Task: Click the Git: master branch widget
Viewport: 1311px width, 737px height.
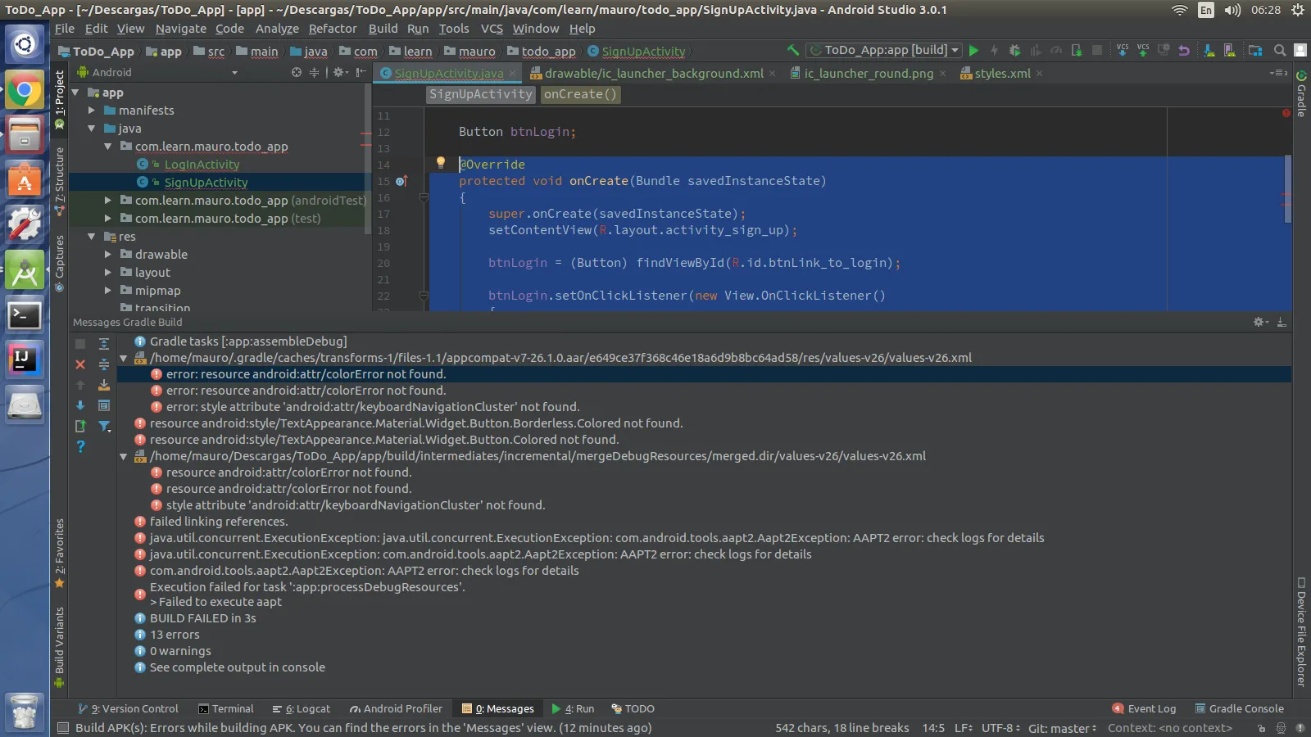Action: click(x=1062, y=728)
